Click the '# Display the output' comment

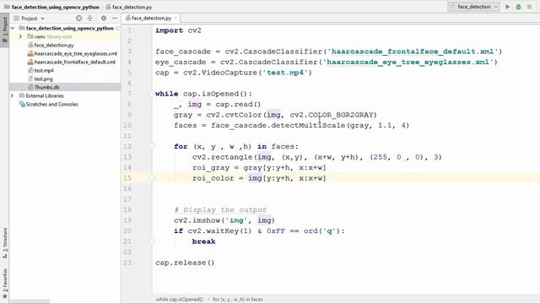220,209
